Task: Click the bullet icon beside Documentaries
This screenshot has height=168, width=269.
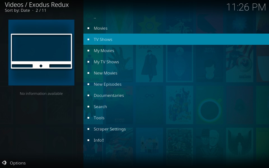Action: [x=88, y=95]
